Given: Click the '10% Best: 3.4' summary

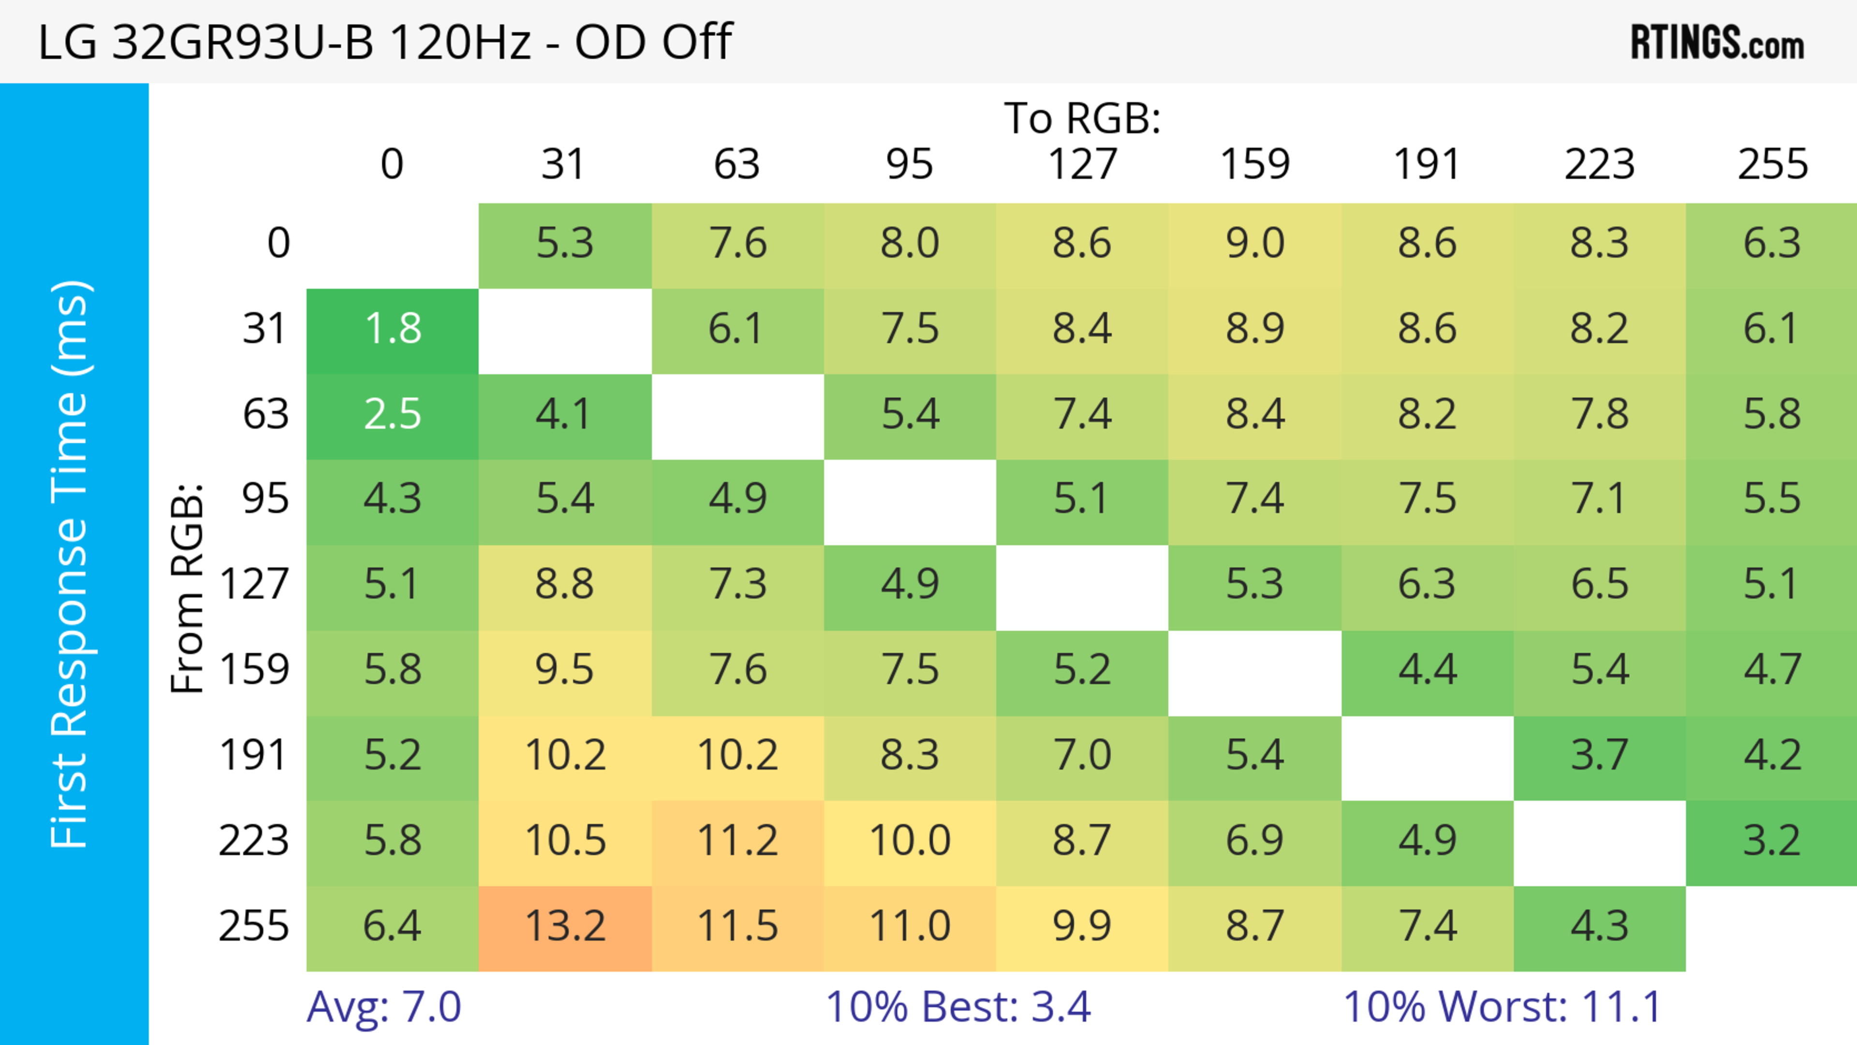Looking at the screenshot, I should point(958,1007).
